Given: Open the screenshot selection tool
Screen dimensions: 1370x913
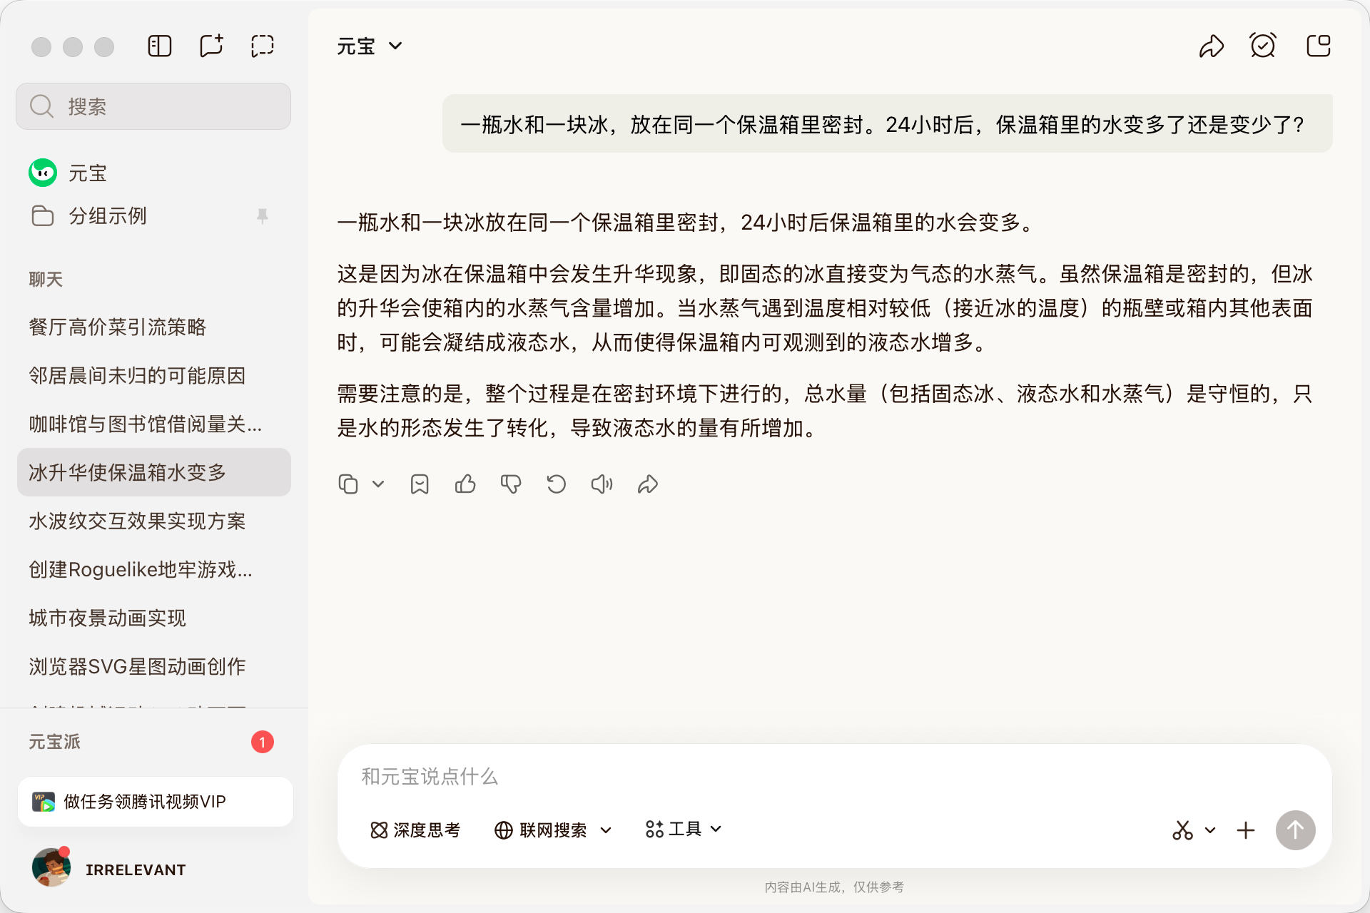Looking at the screenshot, I should (x=263, y=45).
